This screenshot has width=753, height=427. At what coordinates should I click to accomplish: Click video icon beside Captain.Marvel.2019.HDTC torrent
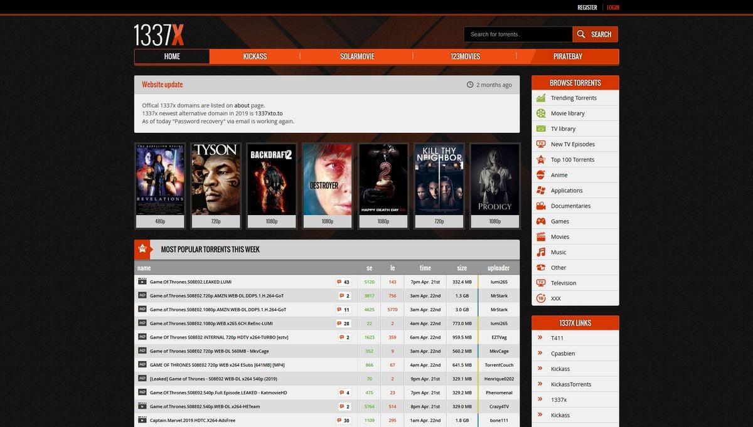pyautogui.click(x=142, y=420)
